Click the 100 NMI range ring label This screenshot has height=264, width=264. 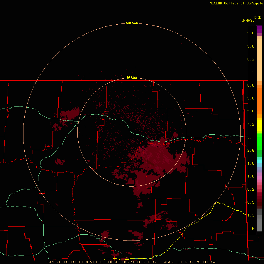click(x=132, y=23)
